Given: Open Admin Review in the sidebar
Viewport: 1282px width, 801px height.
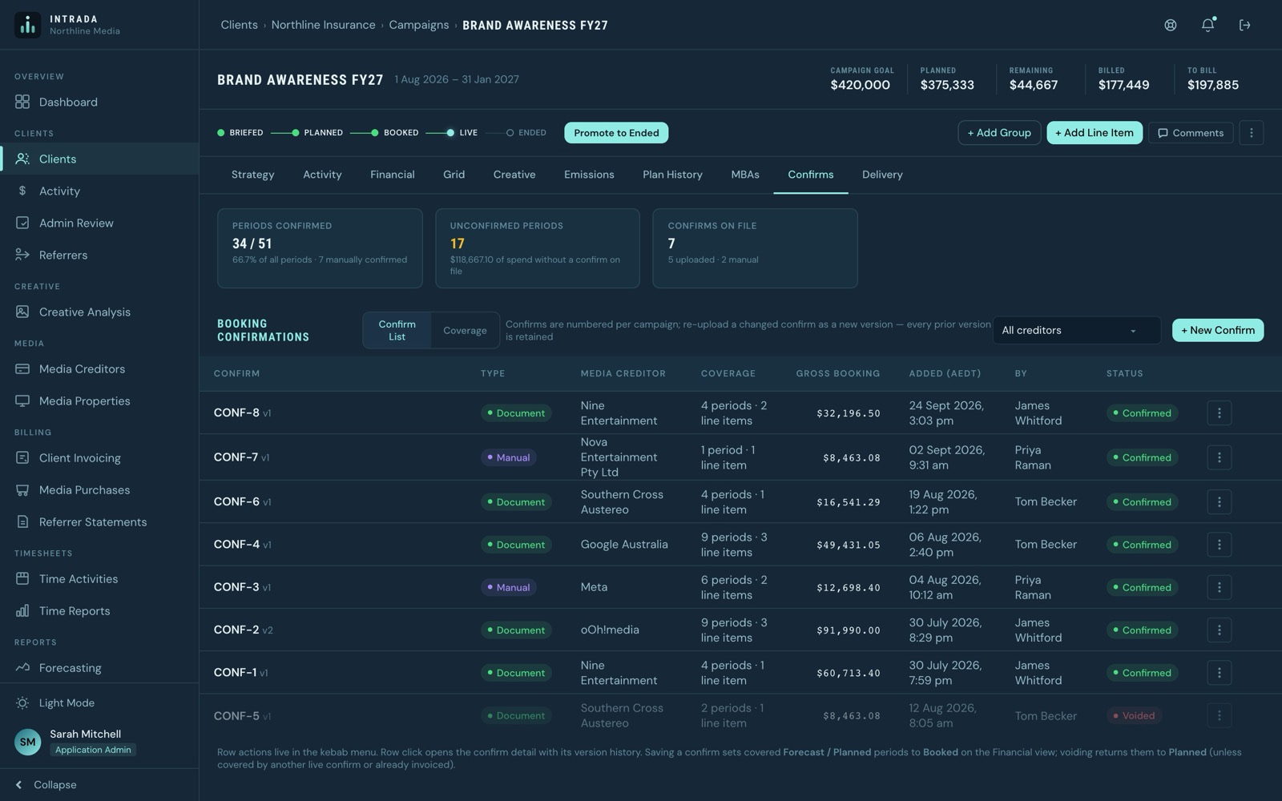Looking at the screenshot, I should pyautogui.click(x=99, y=223).
